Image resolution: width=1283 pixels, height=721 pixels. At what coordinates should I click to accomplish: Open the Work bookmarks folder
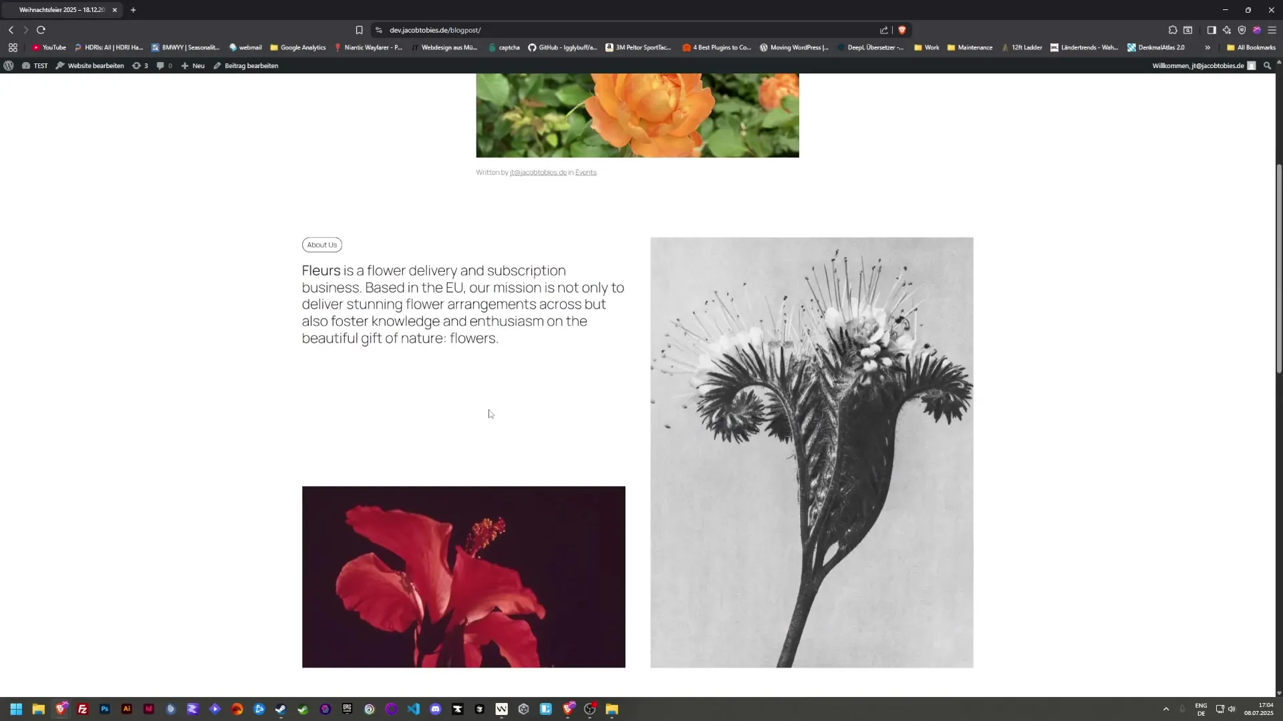point(926,47)
